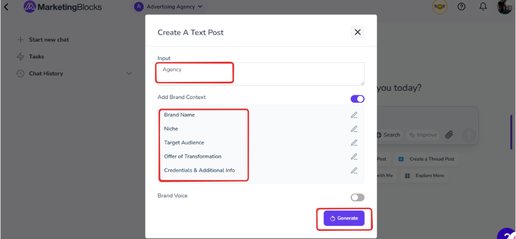Image resolution: width=516 pixels, height=239 pixels.
Task: Edit the Brand Name pencil icon
Action: click(x=354, y=115)
